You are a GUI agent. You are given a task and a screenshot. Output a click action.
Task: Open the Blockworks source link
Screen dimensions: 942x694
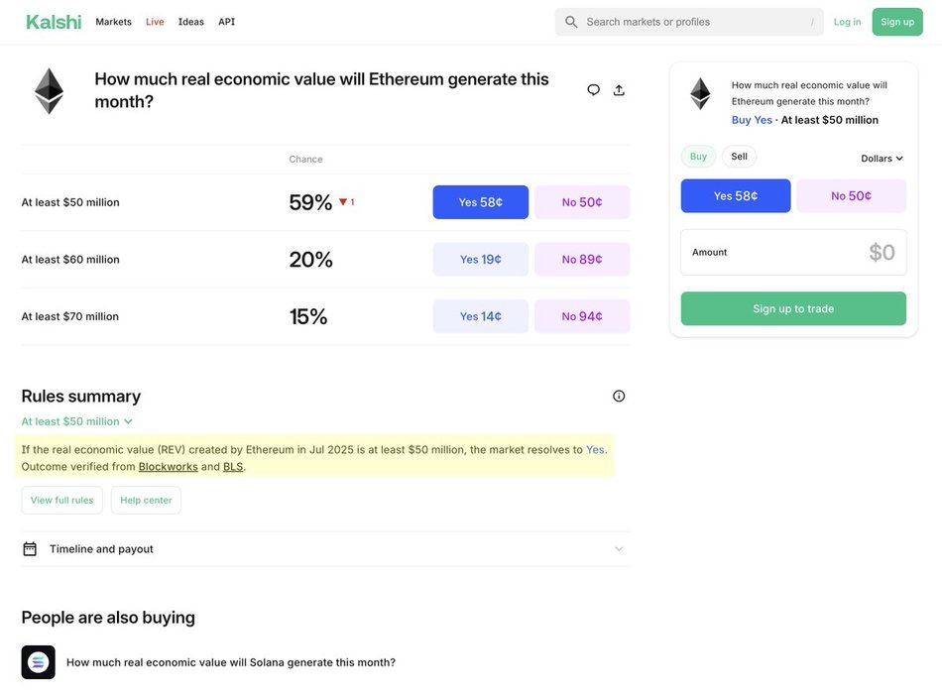[168, 467]
